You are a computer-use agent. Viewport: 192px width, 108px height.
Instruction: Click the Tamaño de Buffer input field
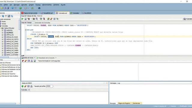[x=49, y=86]
